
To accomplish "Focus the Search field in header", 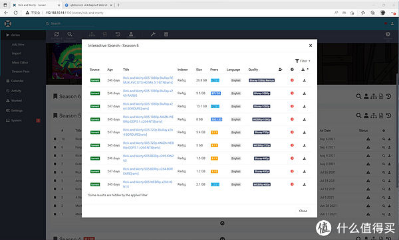I will [72, 24].
